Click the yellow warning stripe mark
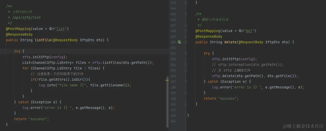The height and width of the screenshot is (131, 326). [167, 80]
